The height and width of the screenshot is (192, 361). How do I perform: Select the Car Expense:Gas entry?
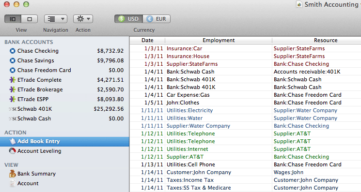[x=188, y=95]
